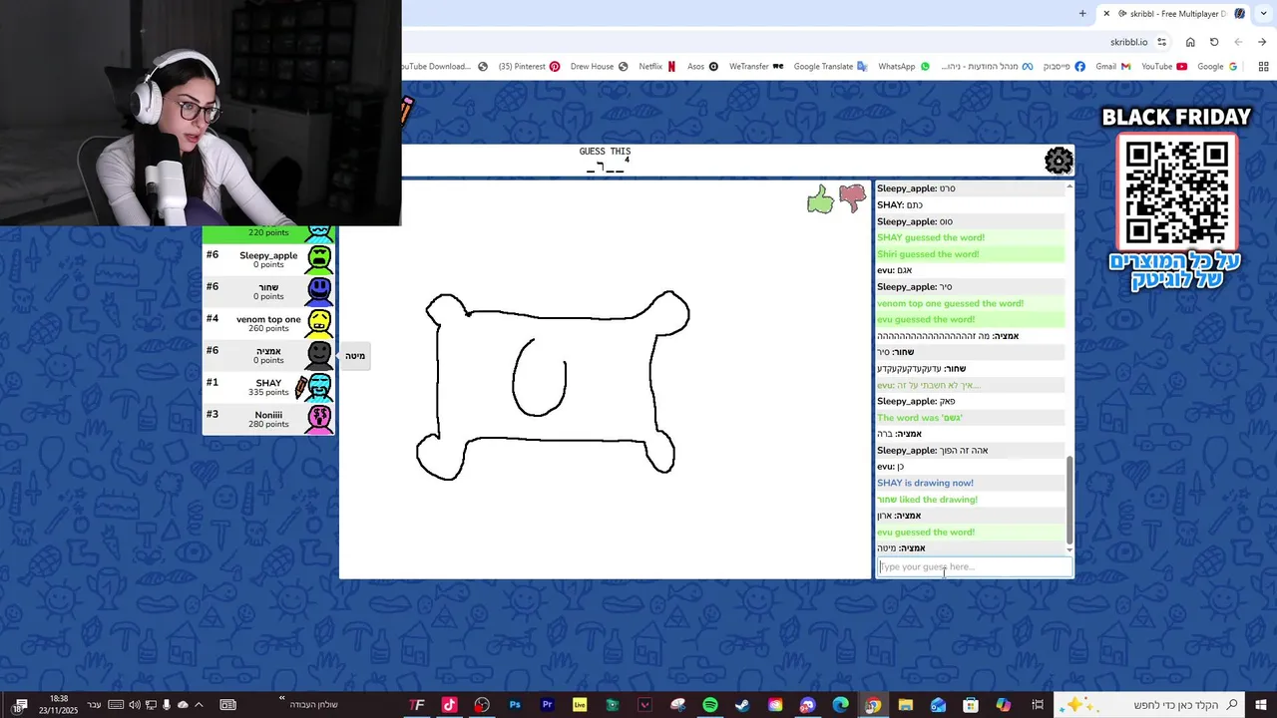Screen dimensions: 1277x718
Task: Open site information controls icon
Action: [x=1161, y=42]
